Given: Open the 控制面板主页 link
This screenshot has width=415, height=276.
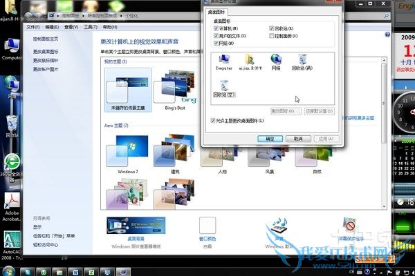Looking at the screenshot, I should tap(46, 39).
